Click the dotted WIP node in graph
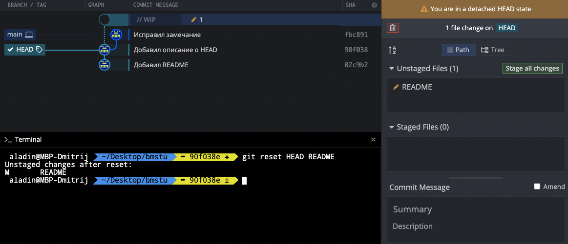 coord(104,19)
